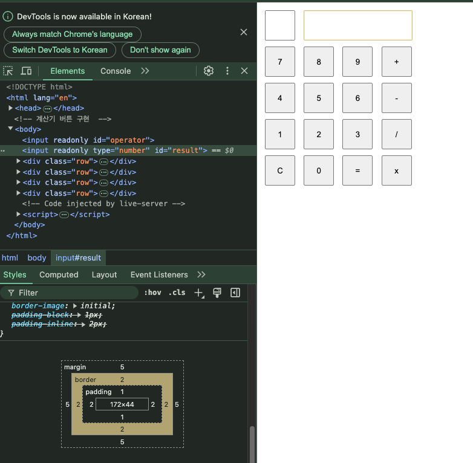The height and width of the screenshot is (463, 473).
Task: Click the C clear button
Action: 280,170
